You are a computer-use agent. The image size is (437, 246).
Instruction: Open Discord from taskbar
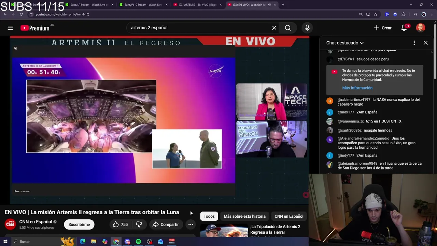click(x=127, y=242)
